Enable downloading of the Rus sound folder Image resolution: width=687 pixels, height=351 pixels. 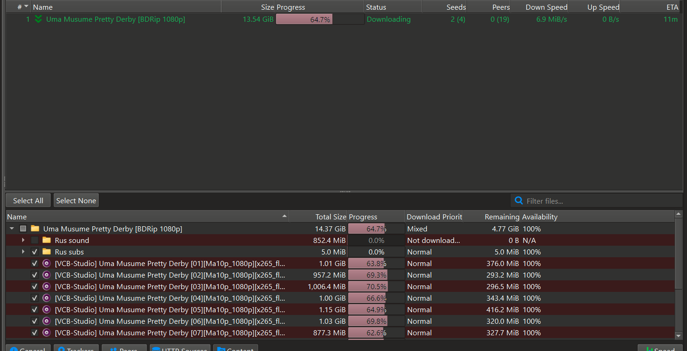click(35, 240)
